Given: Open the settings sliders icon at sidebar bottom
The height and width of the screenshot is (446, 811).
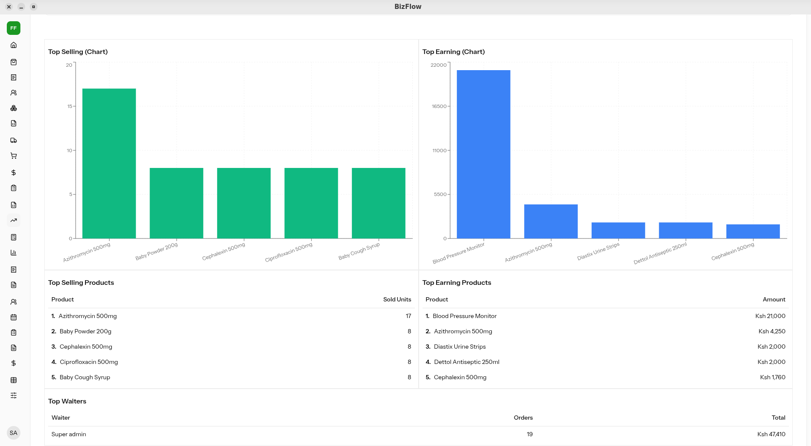Looking at the screenshot, I should point(14,395).
